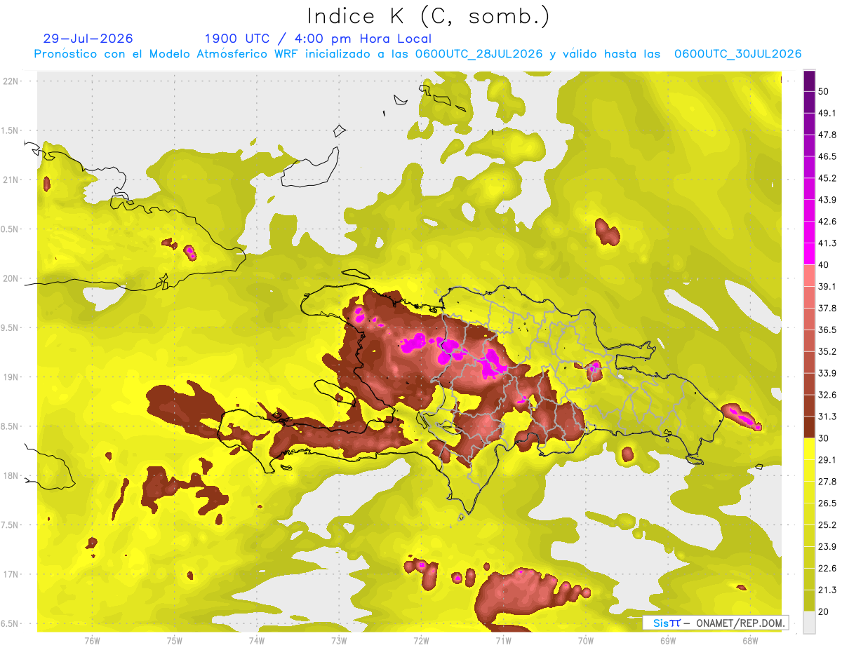842x650 pixels.
Task: Click the colorbar label "22.6"
Action: 827,569
